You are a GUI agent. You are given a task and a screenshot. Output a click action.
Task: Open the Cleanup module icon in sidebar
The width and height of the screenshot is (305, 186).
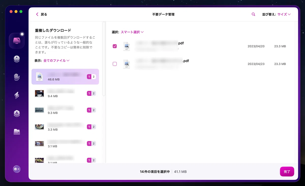tap(17, 59)
